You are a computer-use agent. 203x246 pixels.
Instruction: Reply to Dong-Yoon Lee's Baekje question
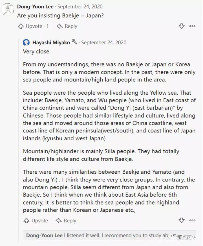pos(67,26)
